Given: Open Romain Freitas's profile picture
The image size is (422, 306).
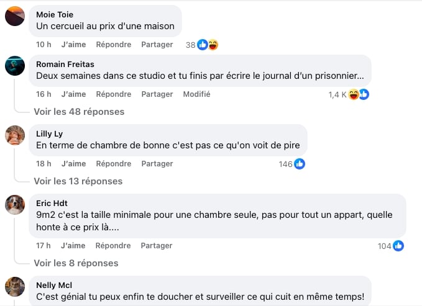Looking at the screenshot, I should pos(15,65).
